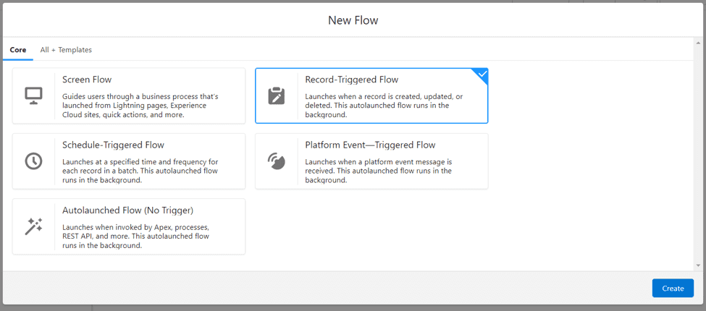The width and height of the screenshot is (706, 311).
Task: Click the Autolaunched Flow magic wand icon
Action: [34, 226]
